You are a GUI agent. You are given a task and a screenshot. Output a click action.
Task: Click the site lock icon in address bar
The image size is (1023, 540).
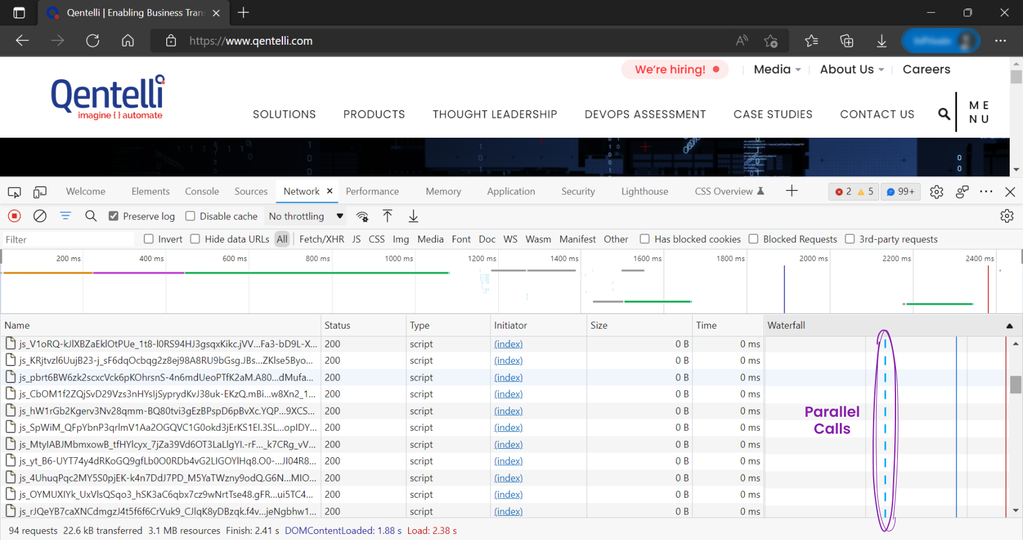171,40
